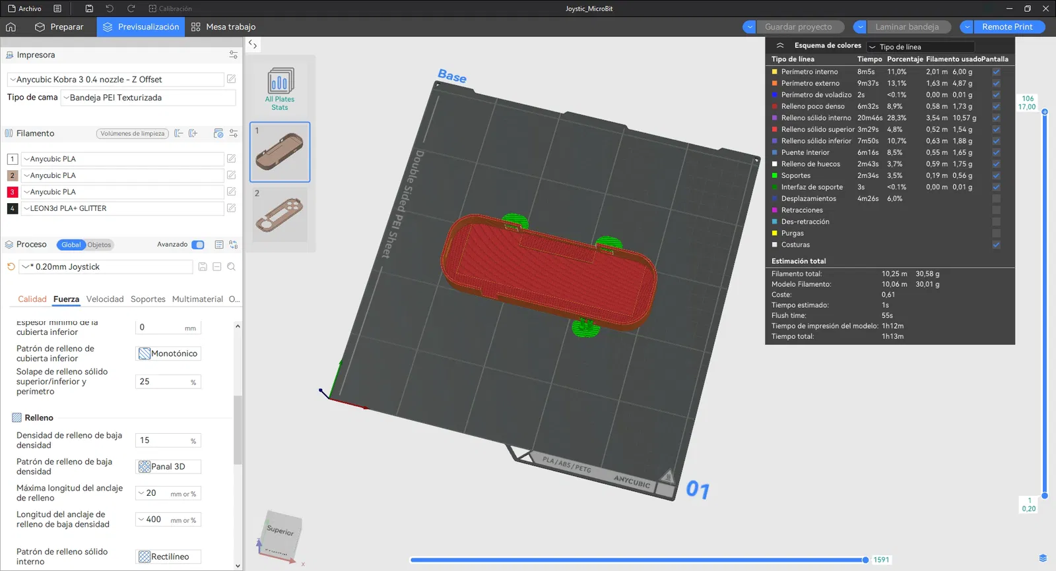
Task: Click the Home icon
Action: click(x=11, y=27)
